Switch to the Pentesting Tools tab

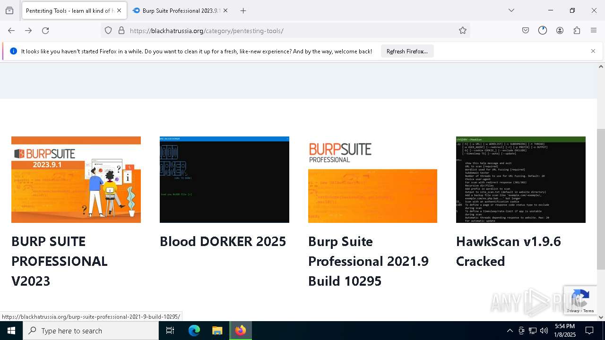pos(74,10)
